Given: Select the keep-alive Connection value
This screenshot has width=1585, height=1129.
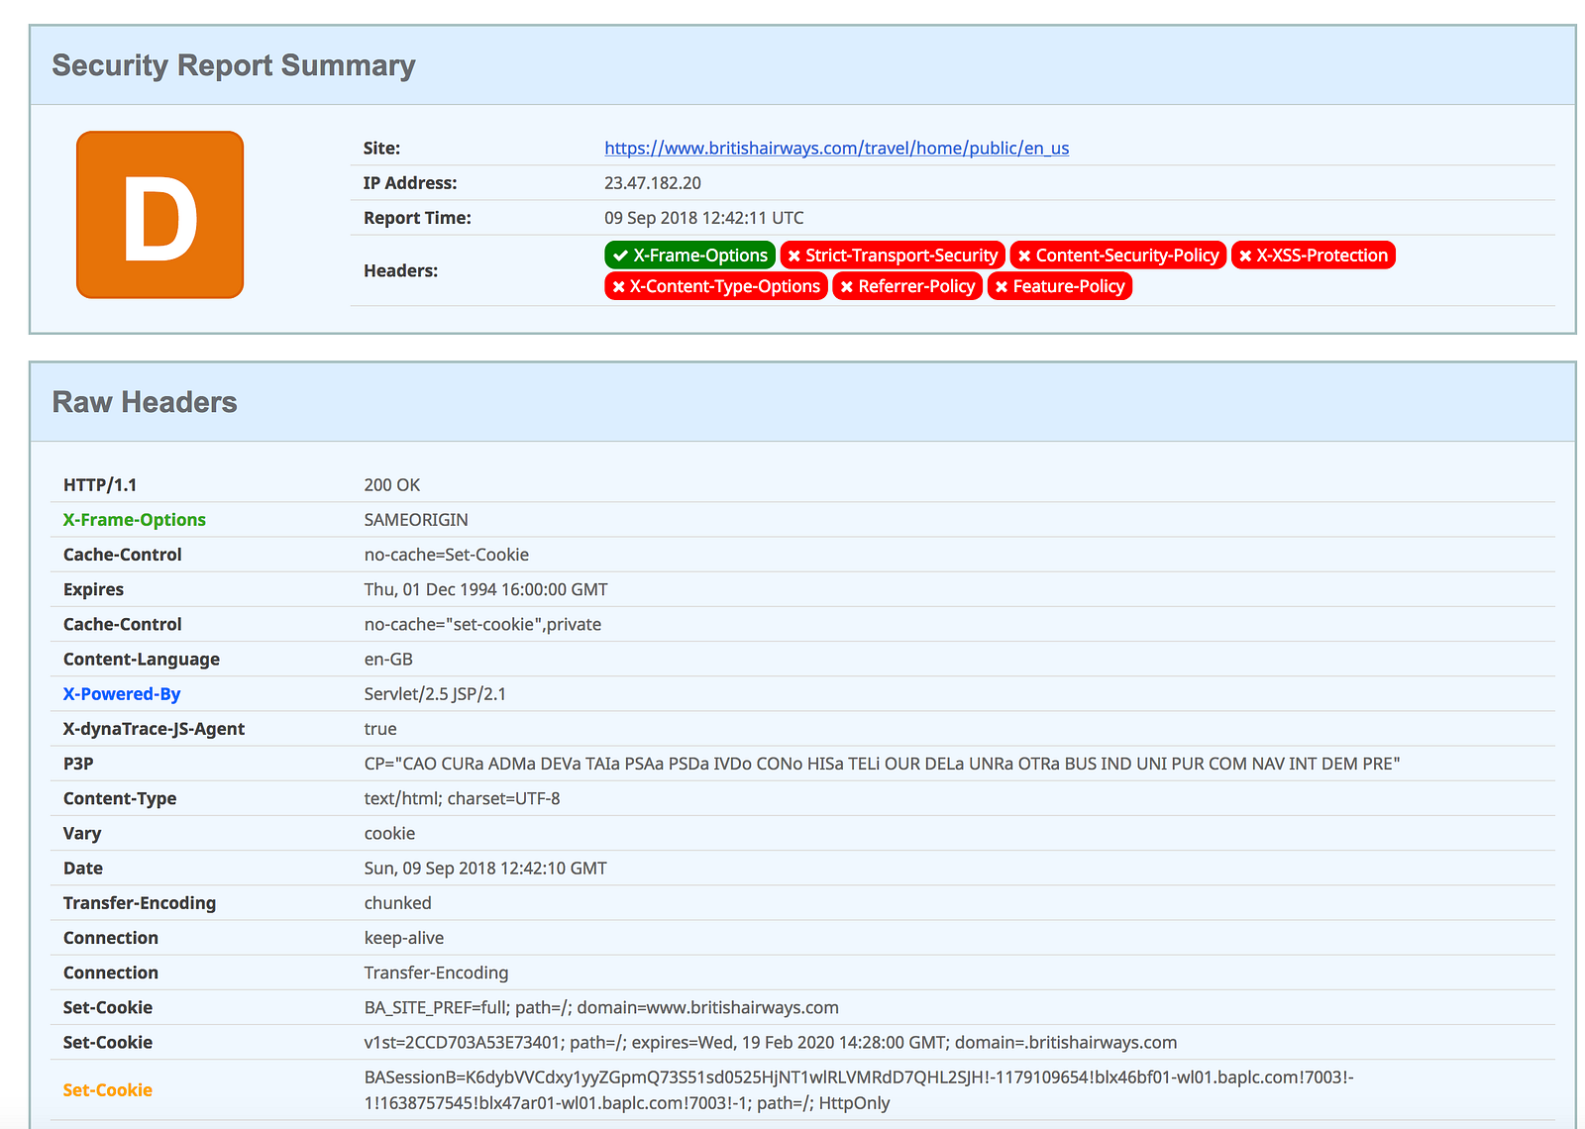Looking at the screenshot, I should [404, 938].
